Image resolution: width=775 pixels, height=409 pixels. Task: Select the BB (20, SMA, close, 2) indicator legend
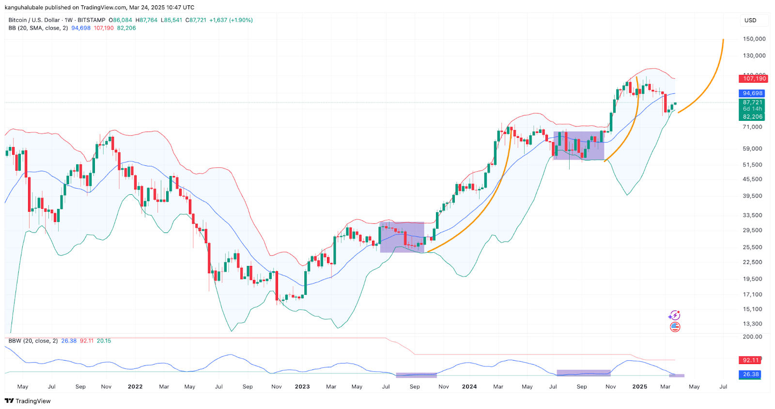click(x=38, y=28)
